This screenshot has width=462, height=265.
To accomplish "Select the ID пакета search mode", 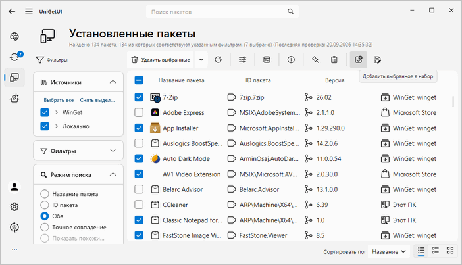I will (x=45, y=205).
